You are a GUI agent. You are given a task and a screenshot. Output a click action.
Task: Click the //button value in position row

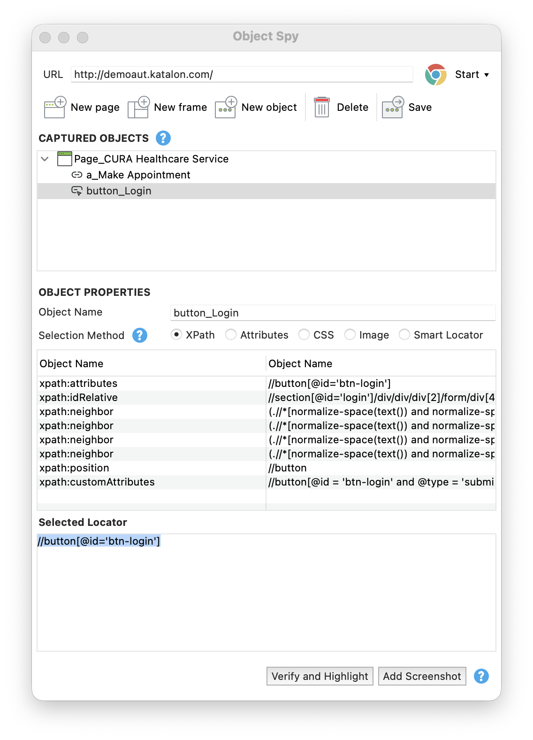pyautogui.click(x=288, y=468)
